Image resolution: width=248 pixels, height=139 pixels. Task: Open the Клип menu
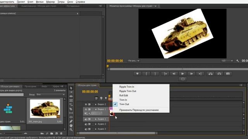point(30,2)
